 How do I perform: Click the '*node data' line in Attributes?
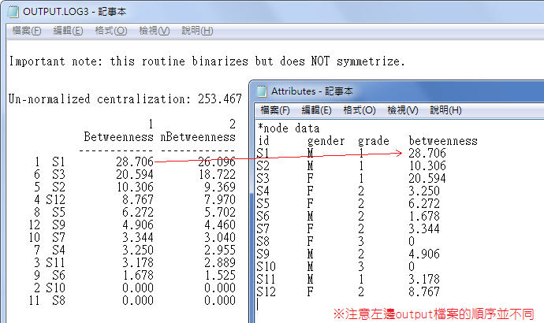[x=289, y=128]
